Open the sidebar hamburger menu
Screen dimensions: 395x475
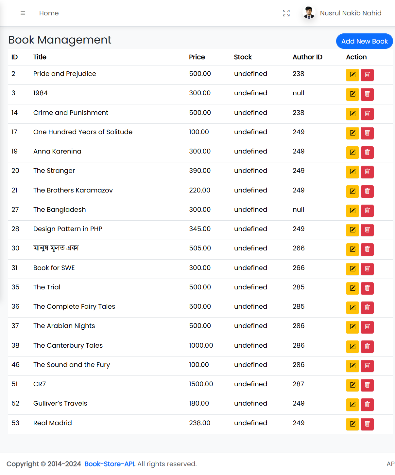pyautogui.click(x=23, y=13)
